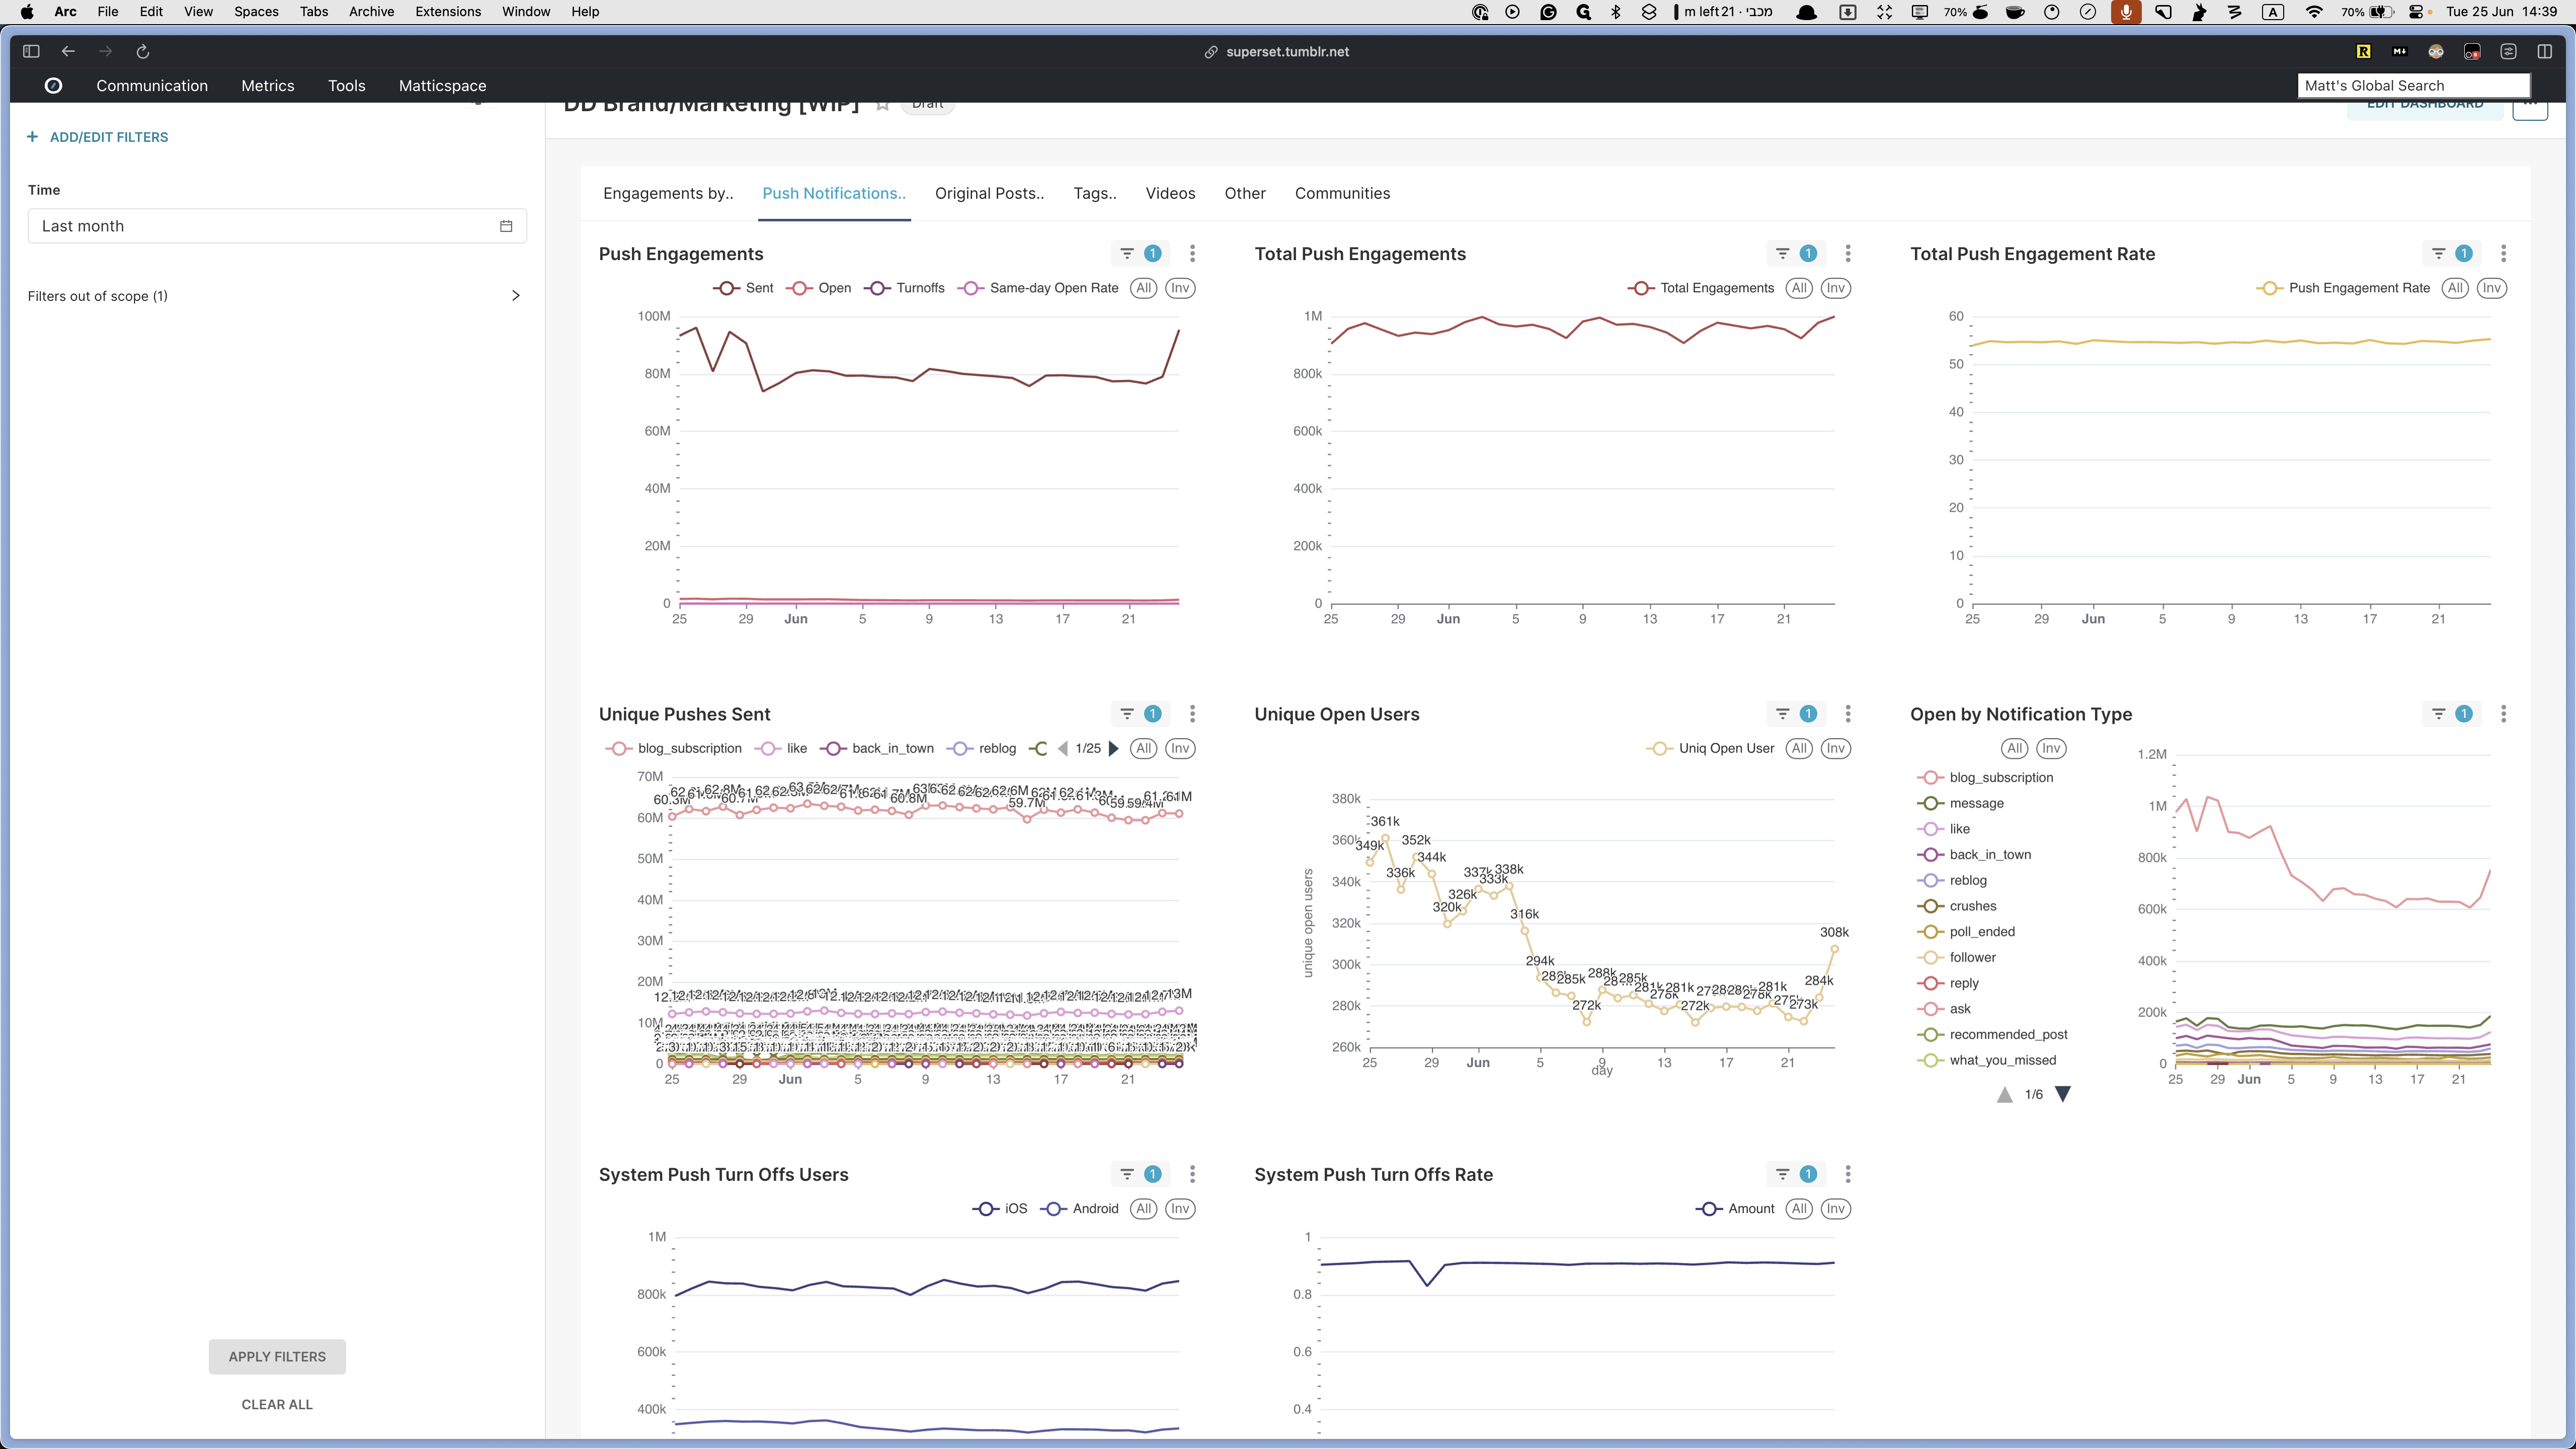Image resolution: width=2576 pixels, height=1449 pixels.
Task: Toggle Amount series in Turn Offs Rate legend
Action: [1735, 1208]
